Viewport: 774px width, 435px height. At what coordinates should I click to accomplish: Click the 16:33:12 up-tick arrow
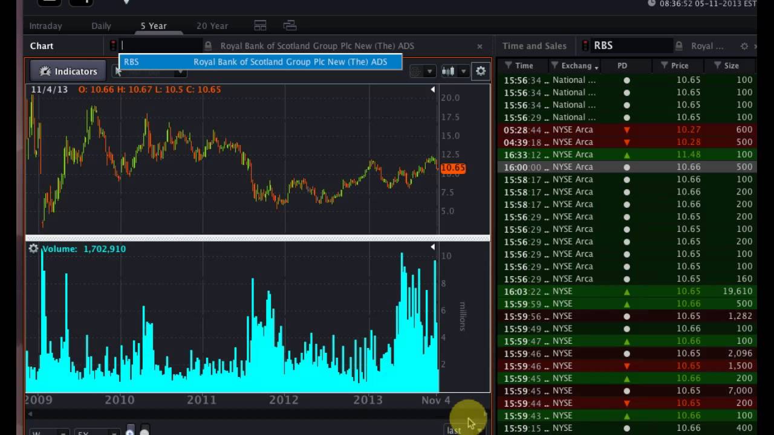tap(626, 155)
